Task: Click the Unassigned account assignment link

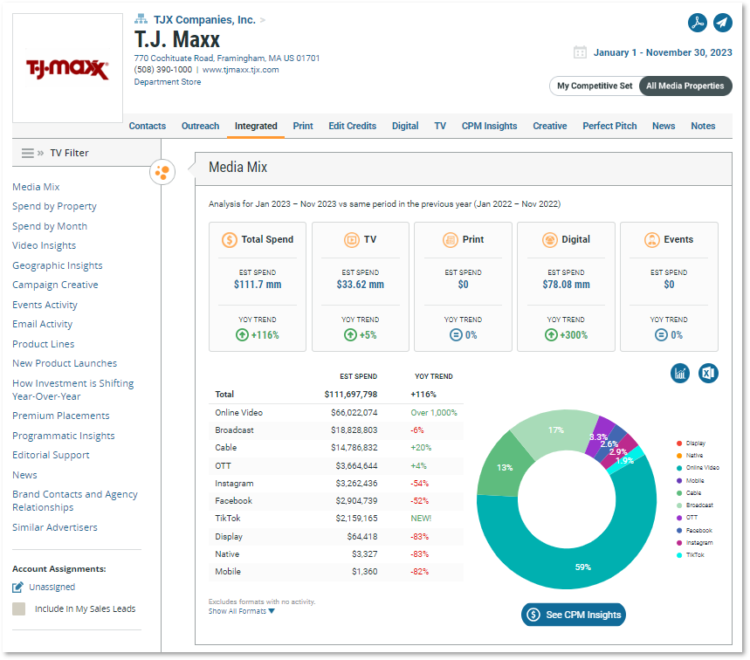Action: [52, 587]
